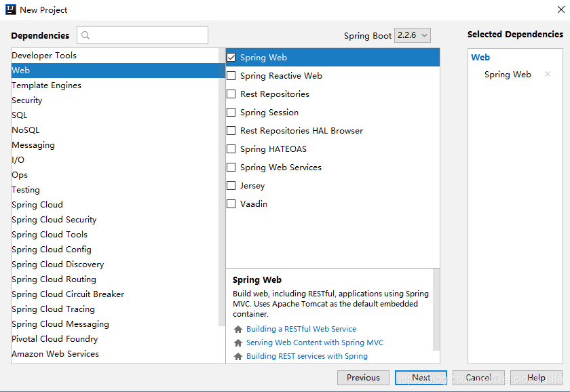Select Developer Tools category

click(115, 56)
